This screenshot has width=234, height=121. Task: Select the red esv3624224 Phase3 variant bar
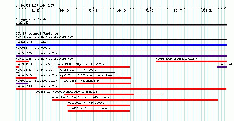click(99, 94)
